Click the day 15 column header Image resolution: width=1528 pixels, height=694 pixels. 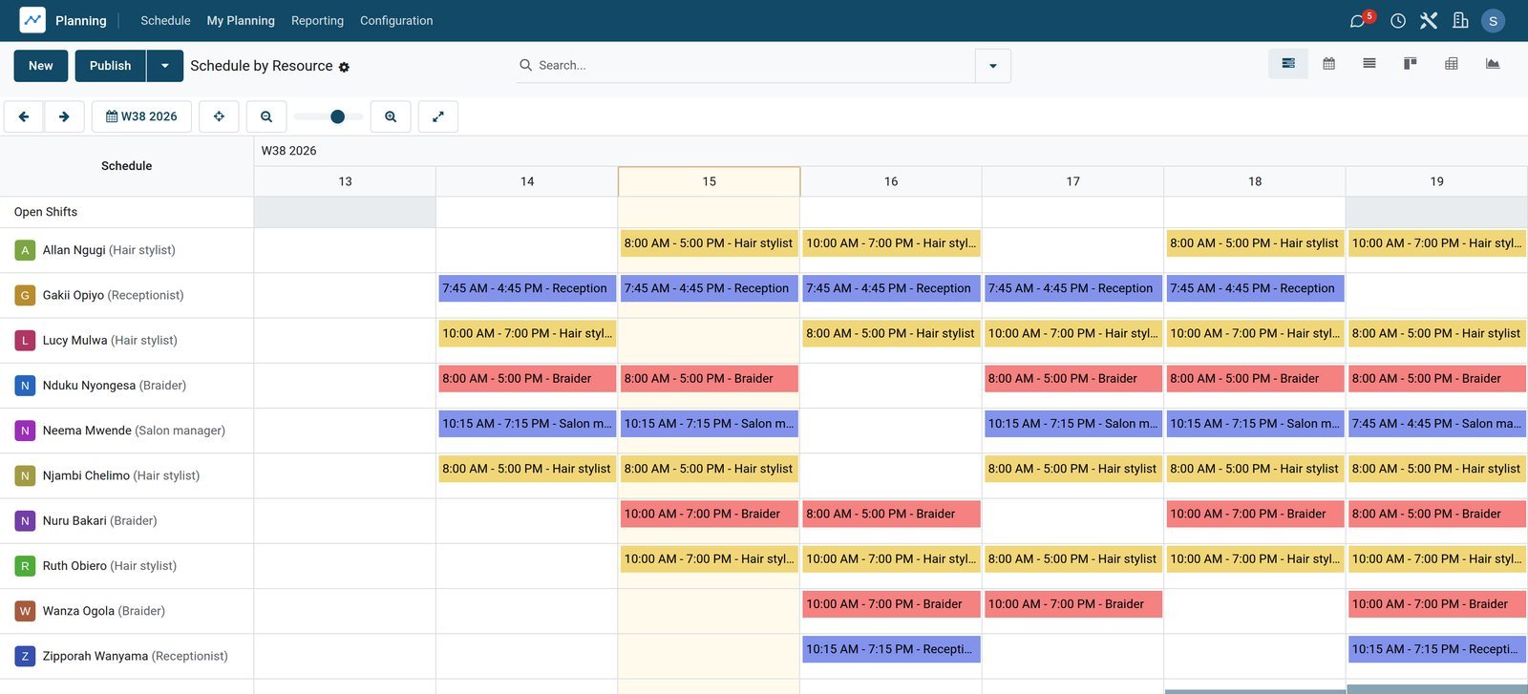click(x=709, y=181)
